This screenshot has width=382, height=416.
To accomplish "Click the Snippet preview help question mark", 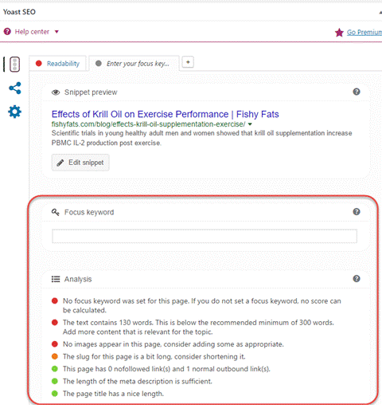I will click(x=357, y=92).
